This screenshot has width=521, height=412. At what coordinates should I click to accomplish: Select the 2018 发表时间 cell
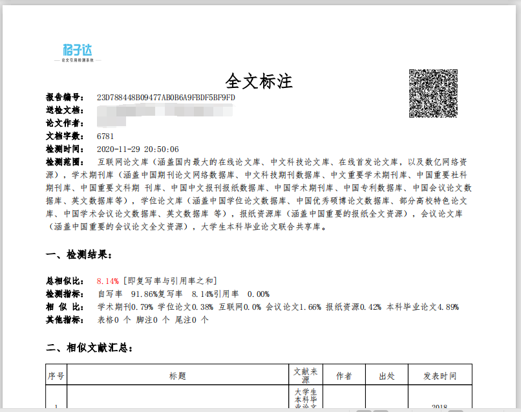pos(440,407)
